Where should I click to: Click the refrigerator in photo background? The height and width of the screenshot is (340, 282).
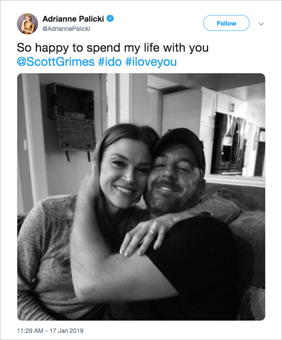click(228, 144)
